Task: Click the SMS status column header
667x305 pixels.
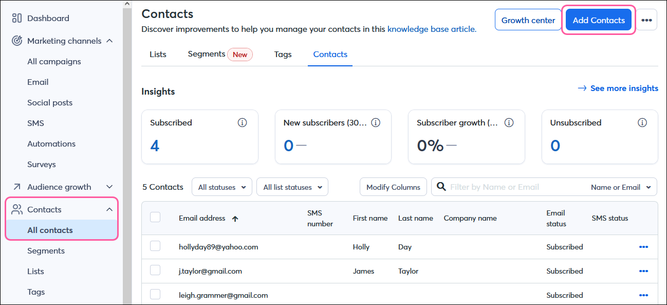Action: click(610, 218)
